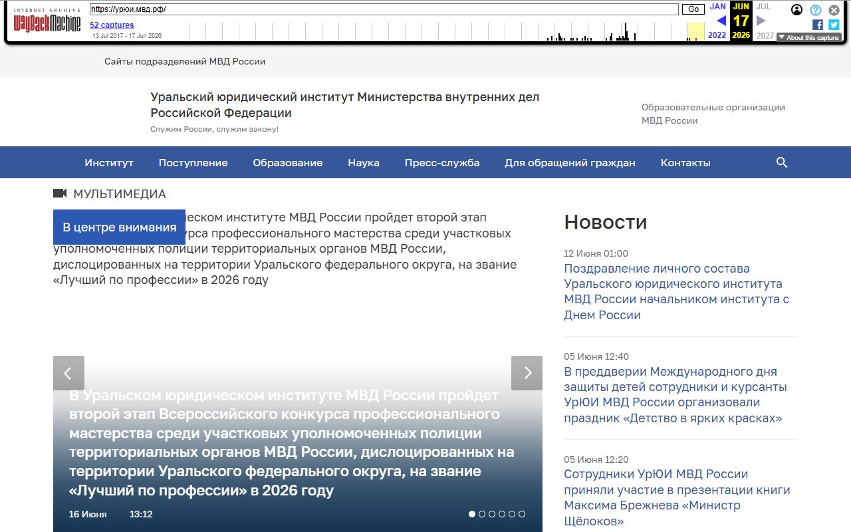Open news about «Министр Щёлоков» book presentation

677,497
